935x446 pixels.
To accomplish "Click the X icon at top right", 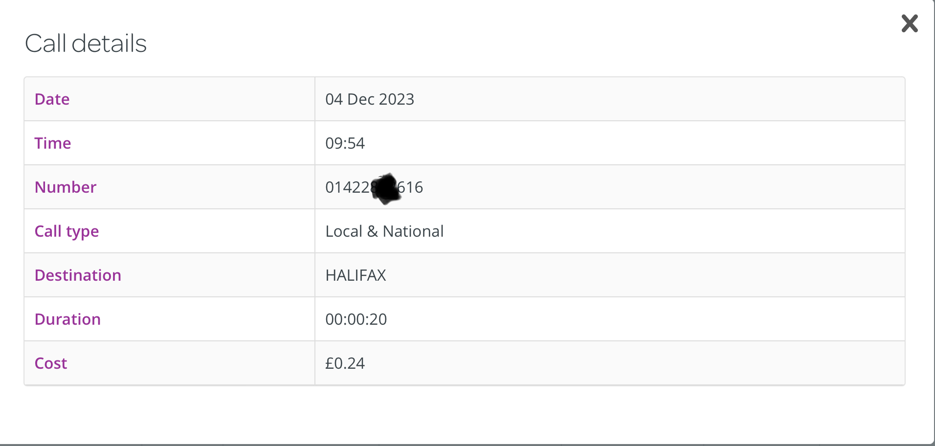I will click(909, 23).
